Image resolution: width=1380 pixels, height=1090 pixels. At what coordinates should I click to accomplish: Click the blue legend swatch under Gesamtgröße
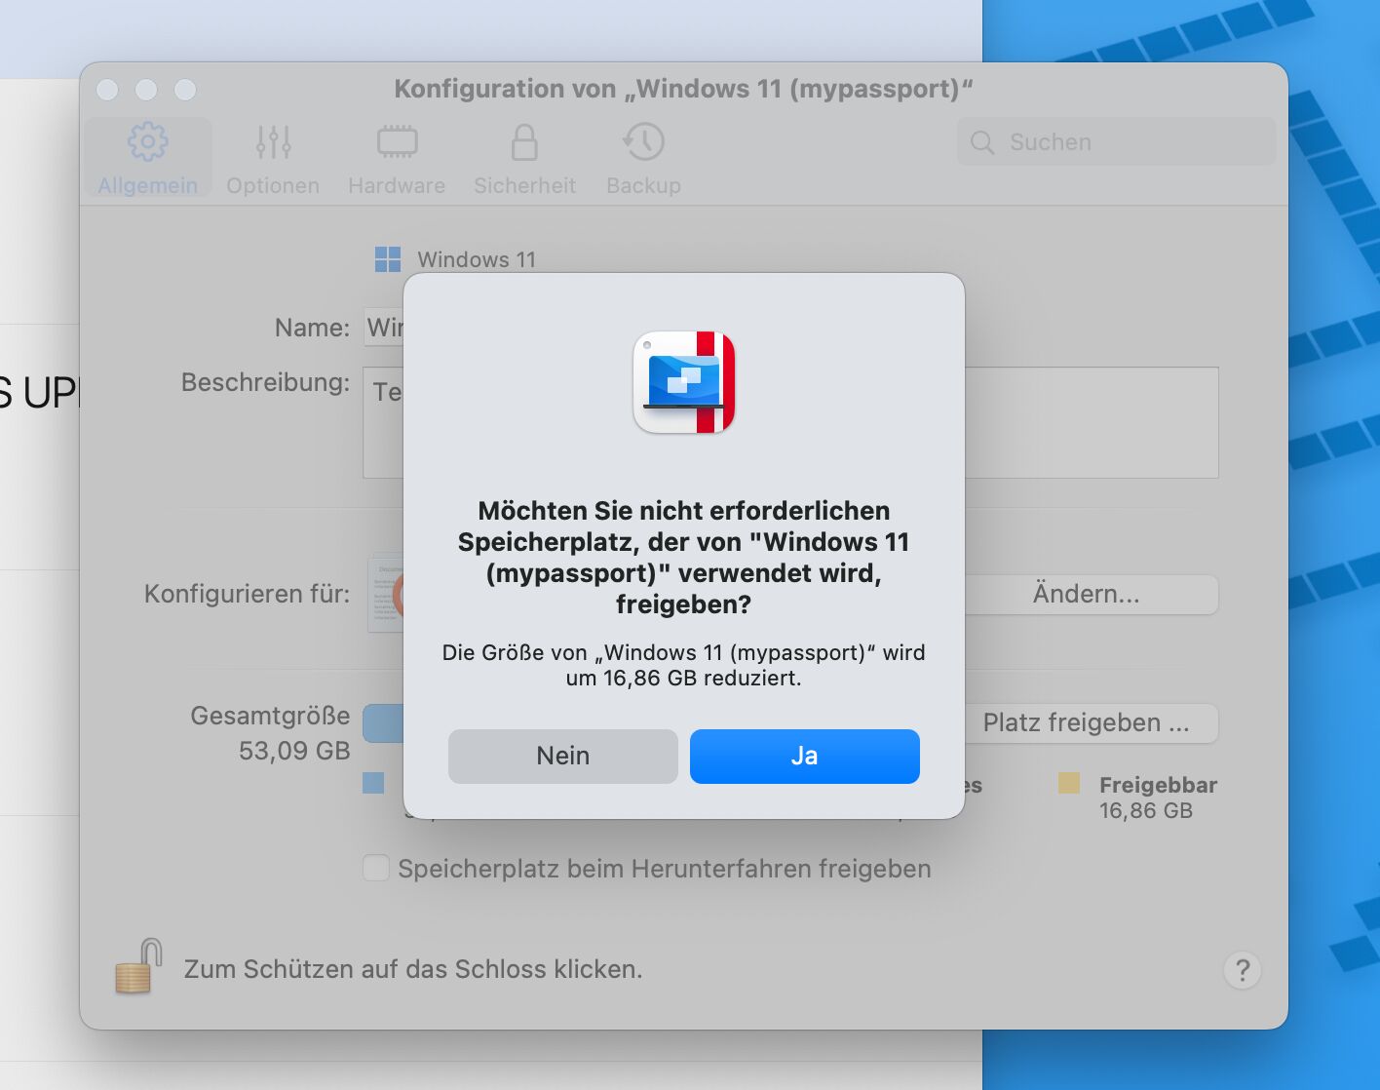click(x=373, y=783)
